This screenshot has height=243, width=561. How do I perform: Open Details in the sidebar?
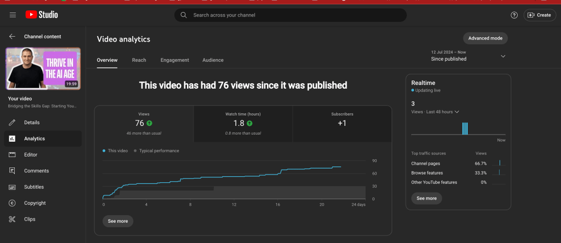point(43,123)
